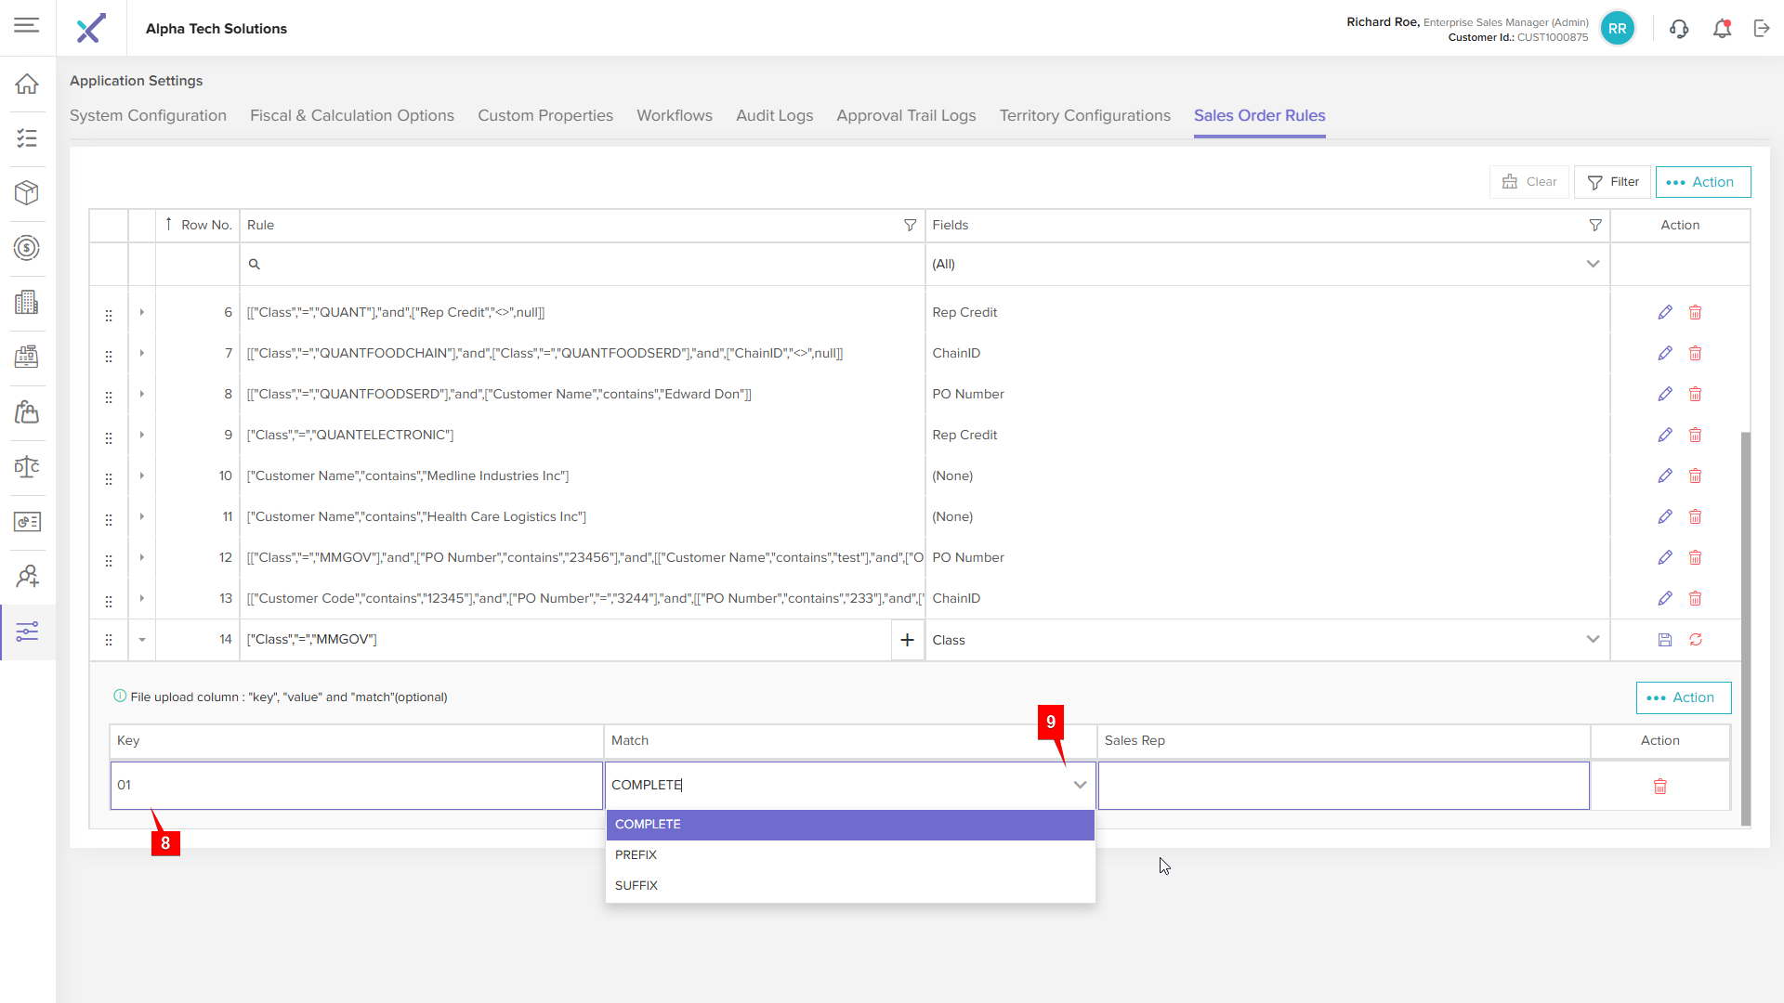The width and height of the screenshot is (1784, 1003).
Task: Select PREFIX from the Match dropdown list
Action: (636, 855)
